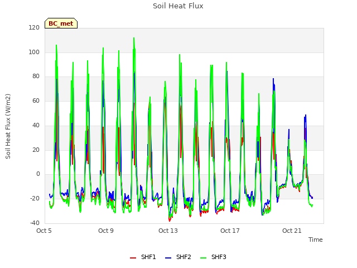This screenshot has width=357, height=268.
Task: Click the blue SHF2 legend color marker
Action: point(168,258)
